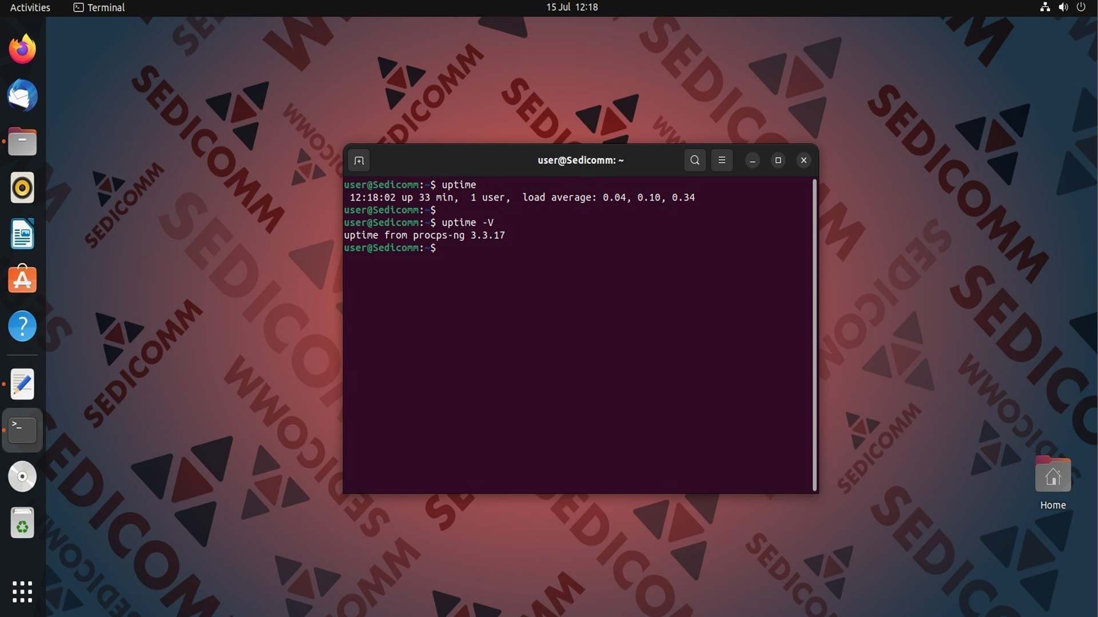Open the Trash in the dock
This screenshot has width=1098, height=617.
(x=22, y=523)
